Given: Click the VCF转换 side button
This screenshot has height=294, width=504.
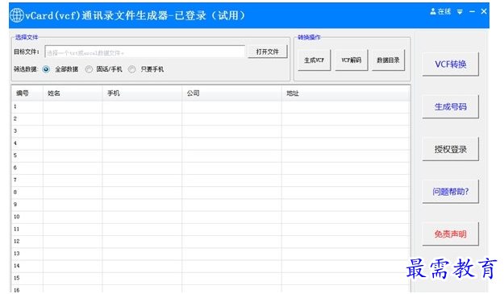Looking at the screenshot, I should coord(450,64).
